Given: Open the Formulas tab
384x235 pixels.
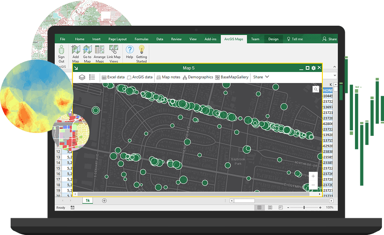Looking at the screenshot, I should (x=141, y=39).
